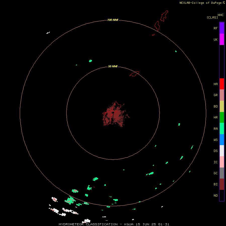Screen dimensions: 226x226
Task: Pick the RA light green legend swatch
Action: click(x=222, y=129)
